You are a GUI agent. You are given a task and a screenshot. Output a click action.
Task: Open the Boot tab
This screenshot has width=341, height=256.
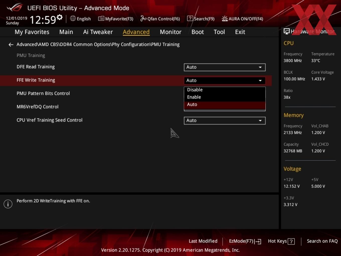(198, 32)
